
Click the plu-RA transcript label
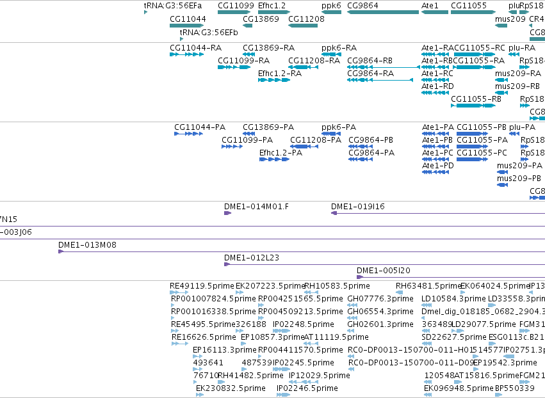pyautogui.click(x=522, y=47)
